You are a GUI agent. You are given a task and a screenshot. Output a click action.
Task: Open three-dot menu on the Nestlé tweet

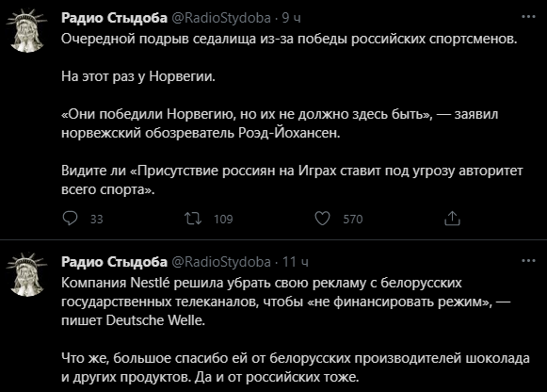[x=528, y=260]
